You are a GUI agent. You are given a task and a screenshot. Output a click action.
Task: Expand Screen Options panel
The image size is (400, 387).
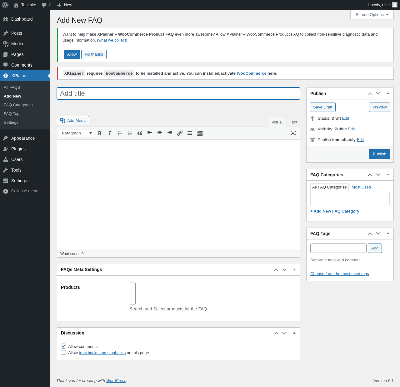(372, 15)
